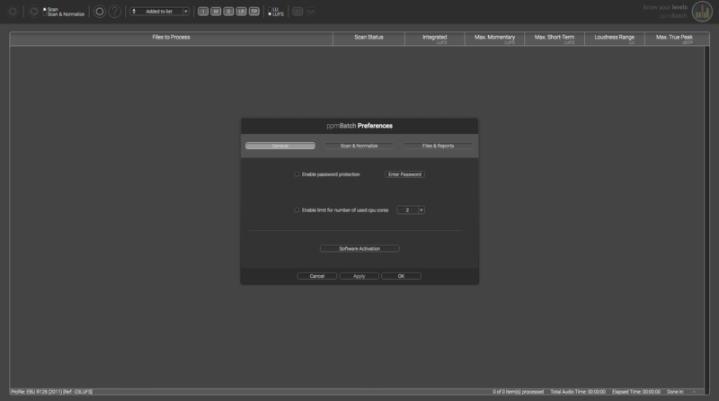Confirm preferences with OK
The image size is (719, 401).
(401, 276)
